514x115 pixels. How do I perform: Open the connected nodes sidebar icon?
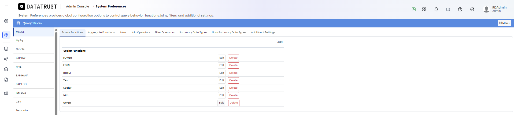click(x=6, y=59)
